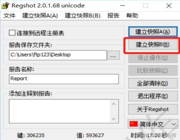The image size is (180, 140).
Task: Click the Regshot app icon in title bar
Action: (x=5, y=5)
